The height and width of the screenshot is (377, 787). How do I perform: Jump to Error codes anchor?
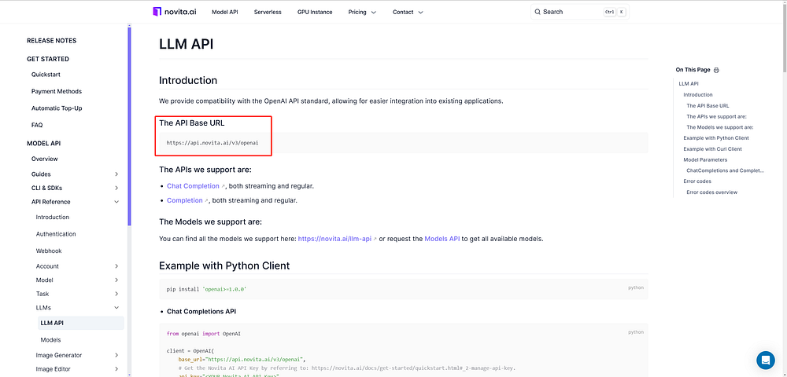coord(697,181)
